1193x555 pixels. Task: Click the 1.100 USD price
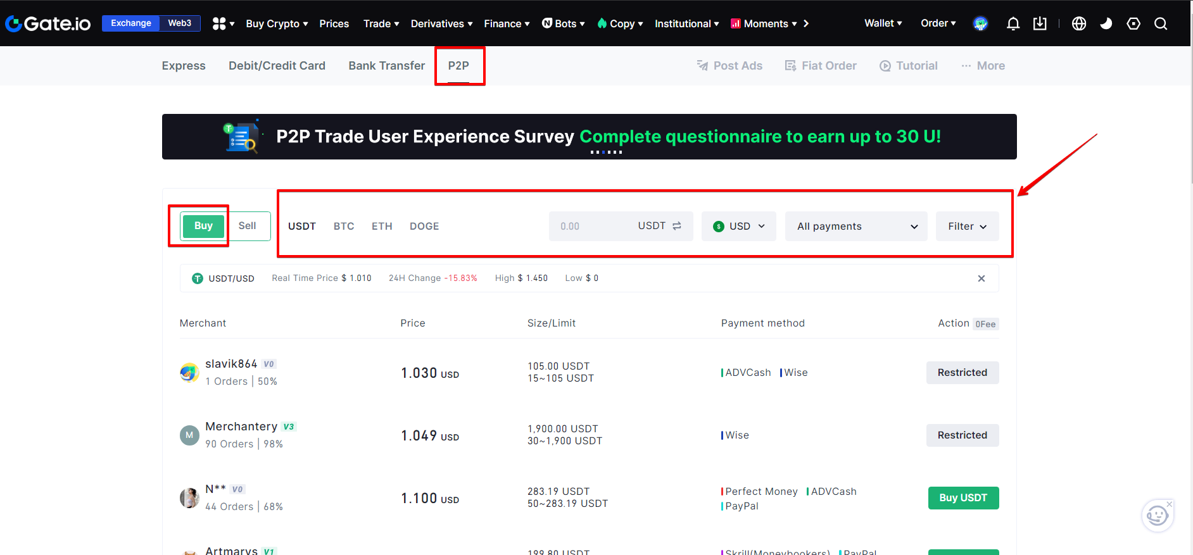[x=430, y=499]
